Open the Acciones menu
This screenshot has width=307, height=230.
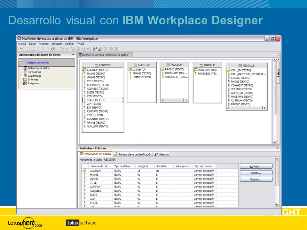[x=43, y=44]
